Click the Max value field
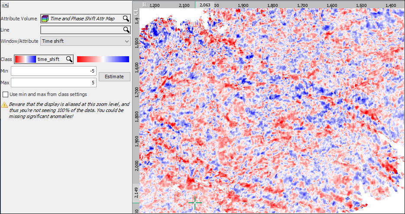 pos(54,83)
